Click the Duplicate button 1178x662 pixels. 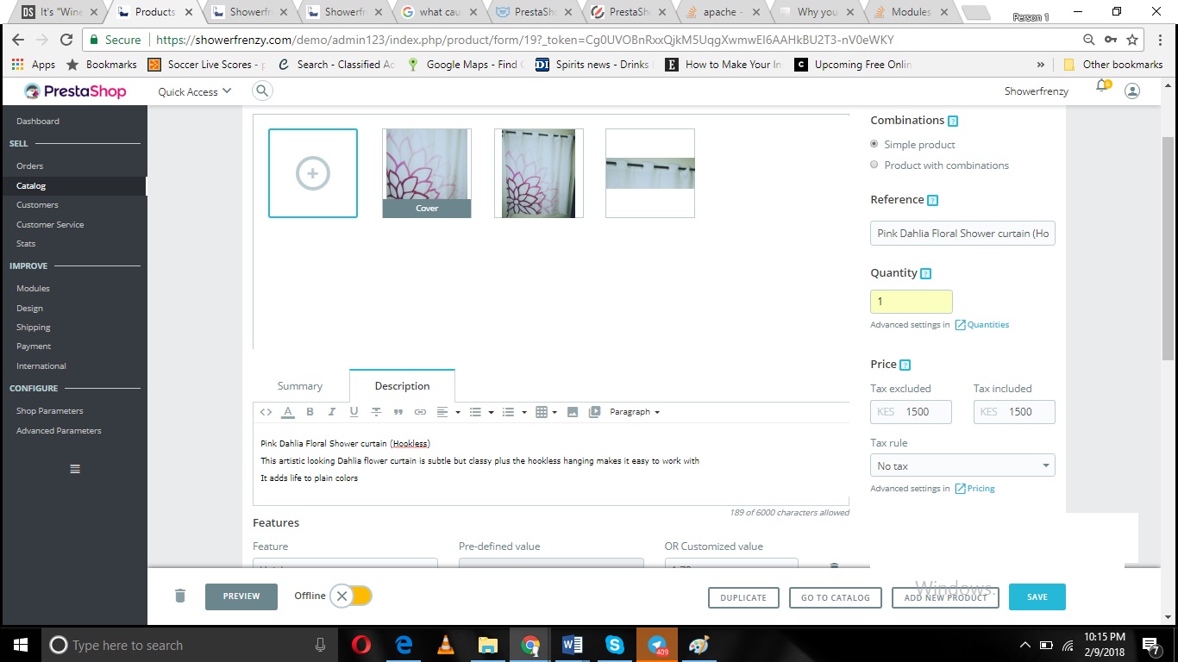(x=743, y=597)
